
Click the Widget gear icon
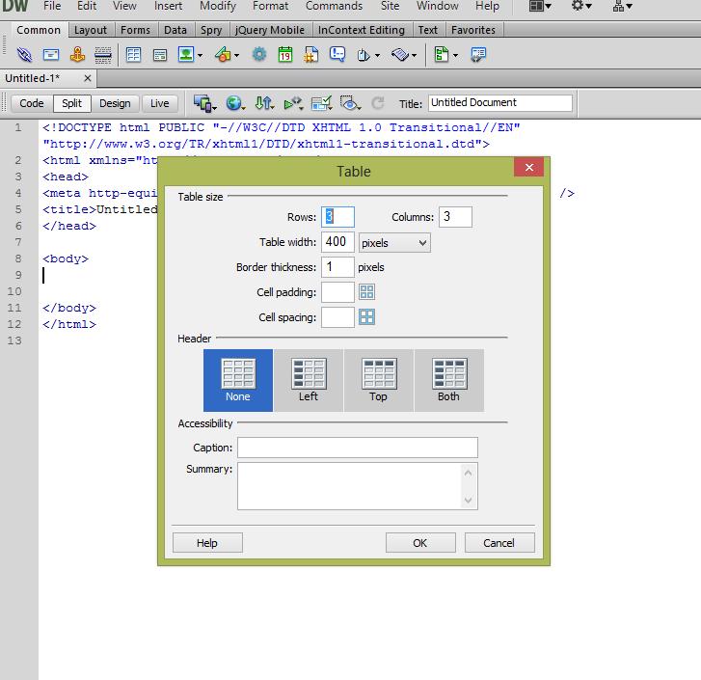click(258, 55)
